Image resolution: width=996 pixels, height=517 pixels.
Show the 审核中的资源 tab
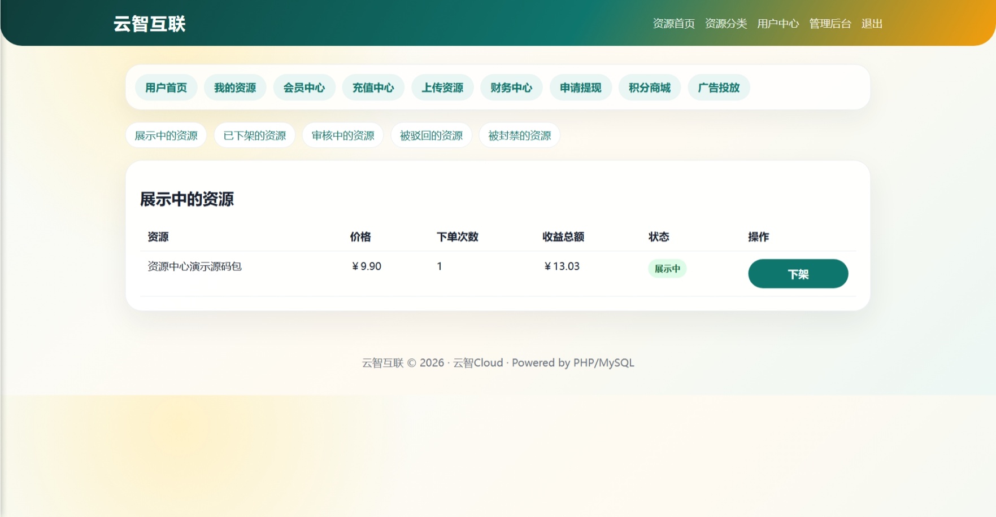343,135
